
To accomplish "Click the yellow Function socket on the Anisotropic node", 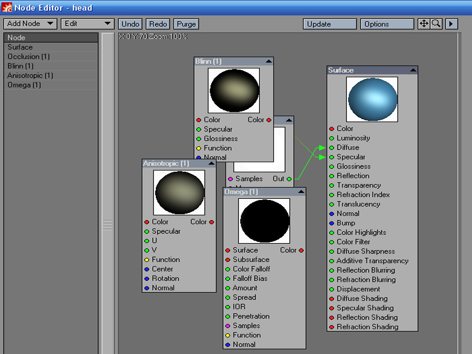I will point(147,260).
